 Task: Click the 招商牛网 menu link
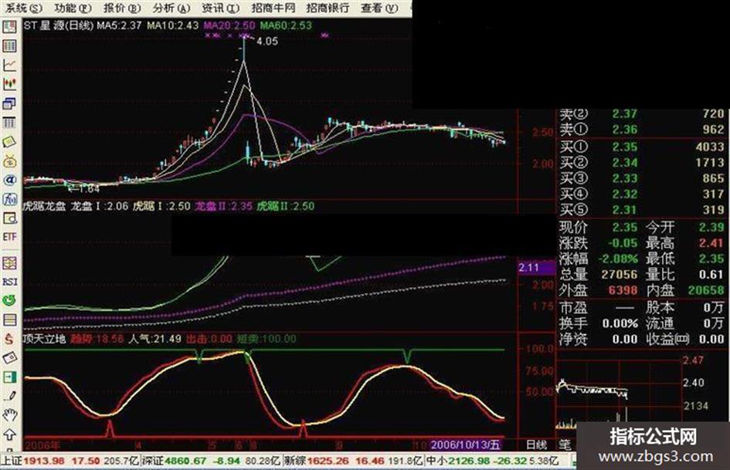point(273,8)
